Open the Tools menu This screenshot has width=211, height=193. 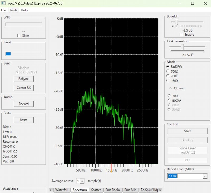tap(13, 10)
